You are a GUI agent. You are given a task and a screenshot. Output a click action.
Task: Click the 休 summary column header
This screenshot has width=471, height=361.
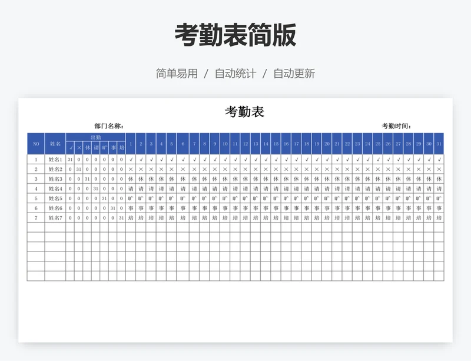87,148
